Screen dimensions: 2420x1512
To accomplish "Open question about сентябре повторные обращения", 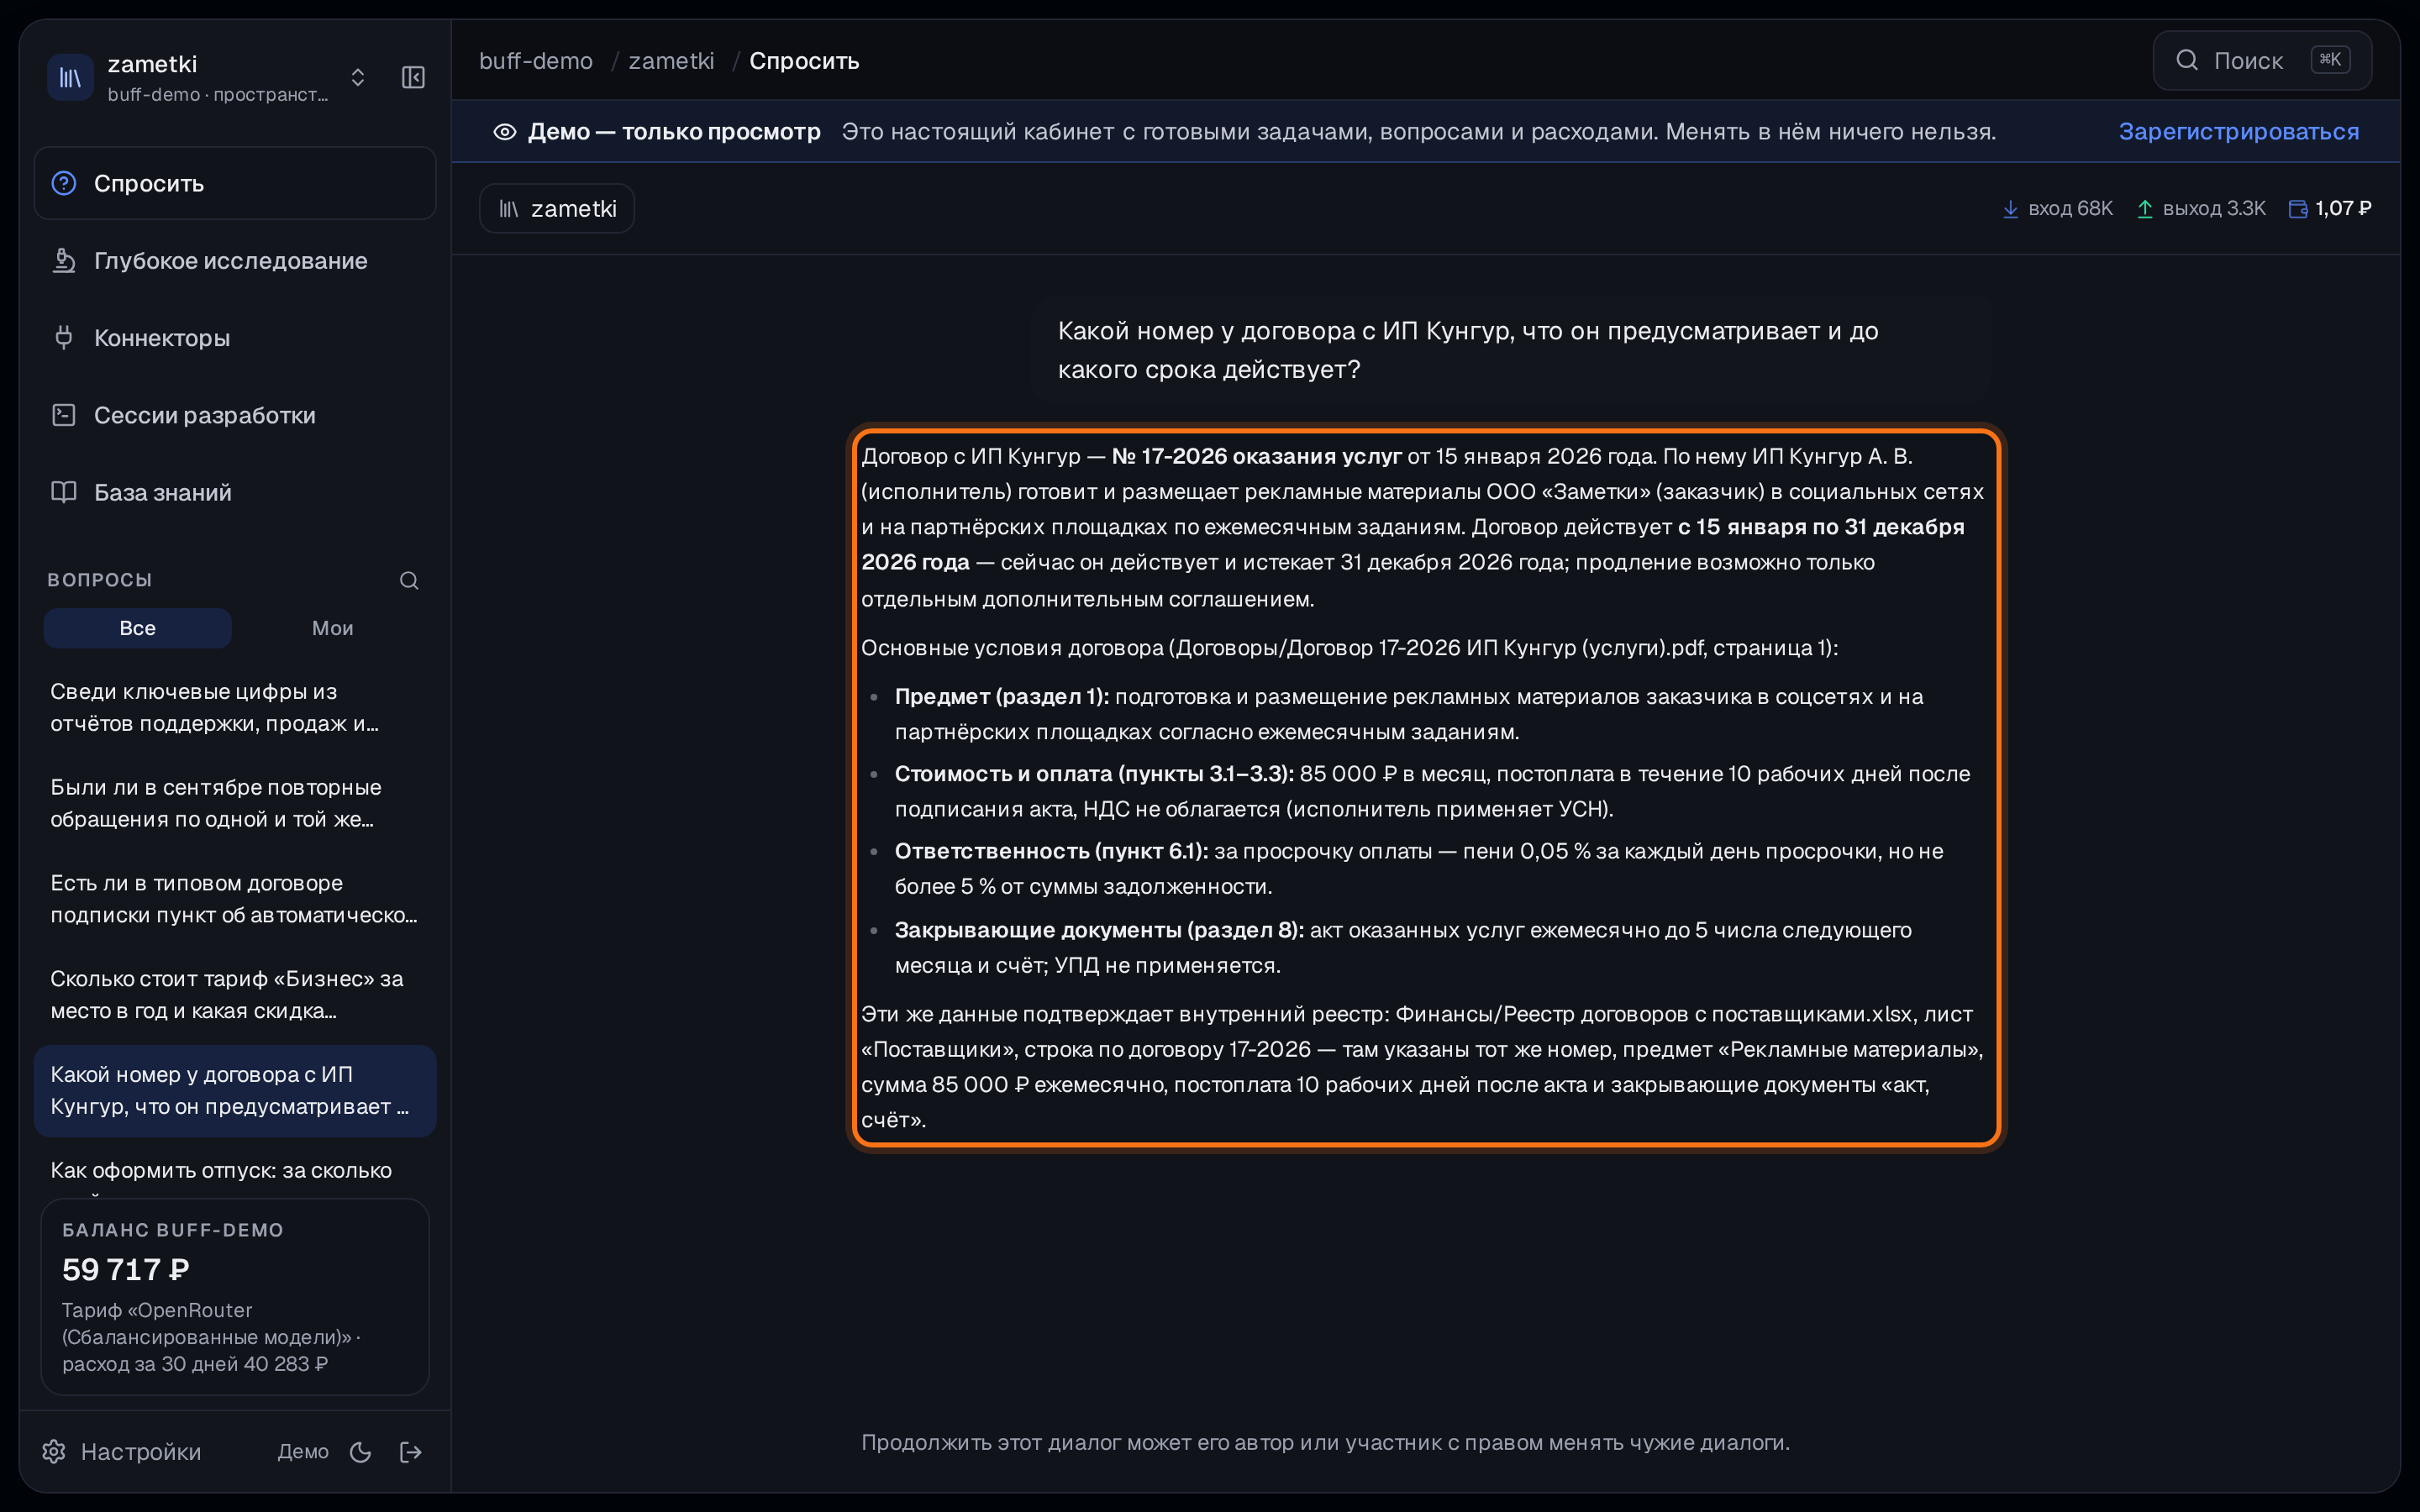I will pos(235,803).
